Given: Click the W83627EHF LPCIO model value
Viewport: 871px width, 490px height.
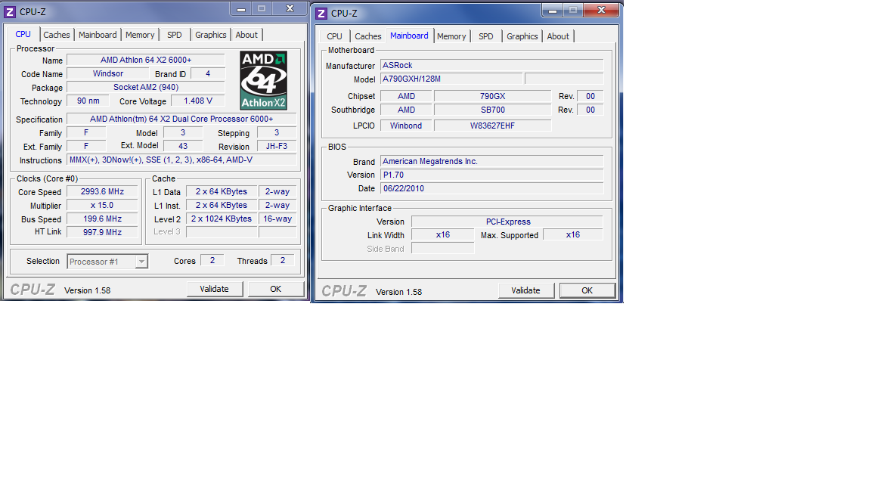Looking at the screenshot, I should [x=493, y=126].
